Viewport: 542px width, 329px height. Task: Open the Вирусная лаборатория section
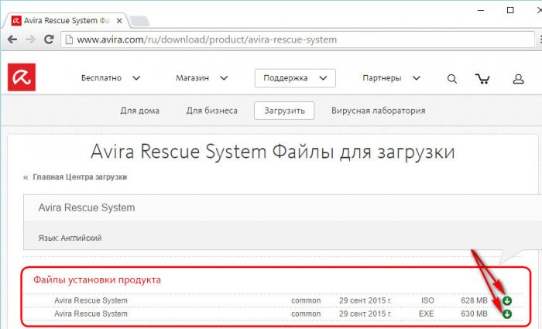click(x=378, y=111)
